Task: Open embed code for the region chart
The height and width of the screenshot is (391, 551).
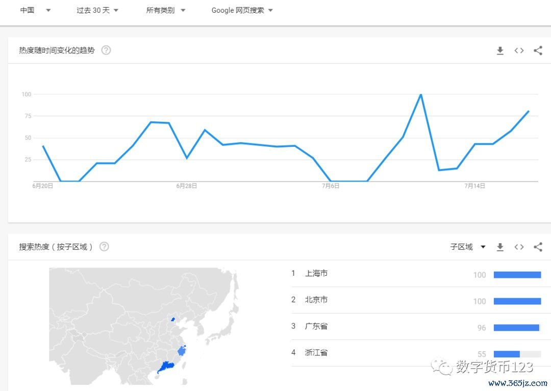Action: point(519,247)
